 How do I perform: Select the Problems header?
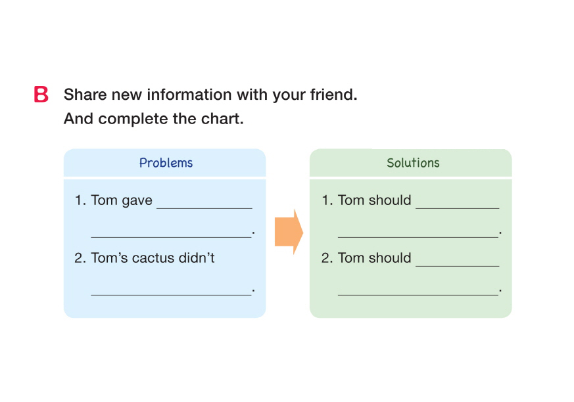tap(166, 163)
